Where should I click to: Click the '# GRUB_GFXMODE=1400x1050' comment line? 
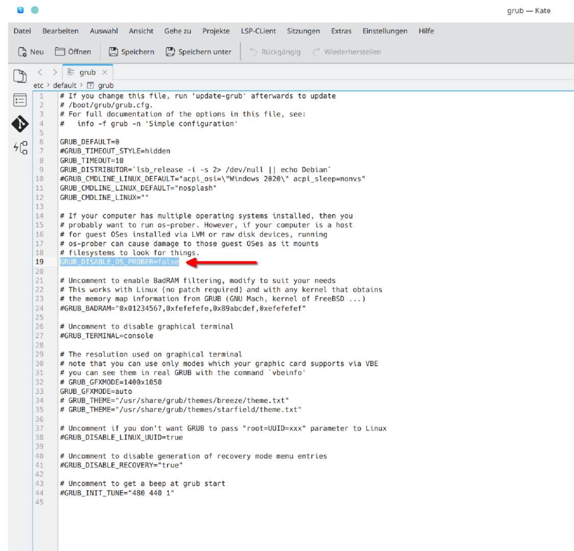[111, 382]
